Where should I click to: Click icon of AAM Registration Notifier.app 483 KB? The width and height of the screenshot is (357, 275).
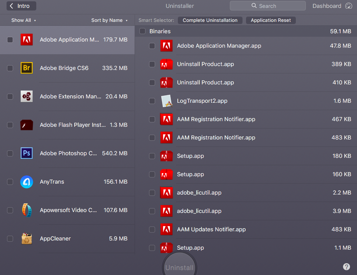(x=166, y=138)
